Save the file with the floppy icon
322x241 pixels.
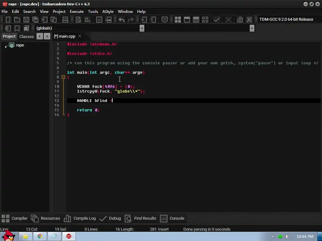point(26,20)
